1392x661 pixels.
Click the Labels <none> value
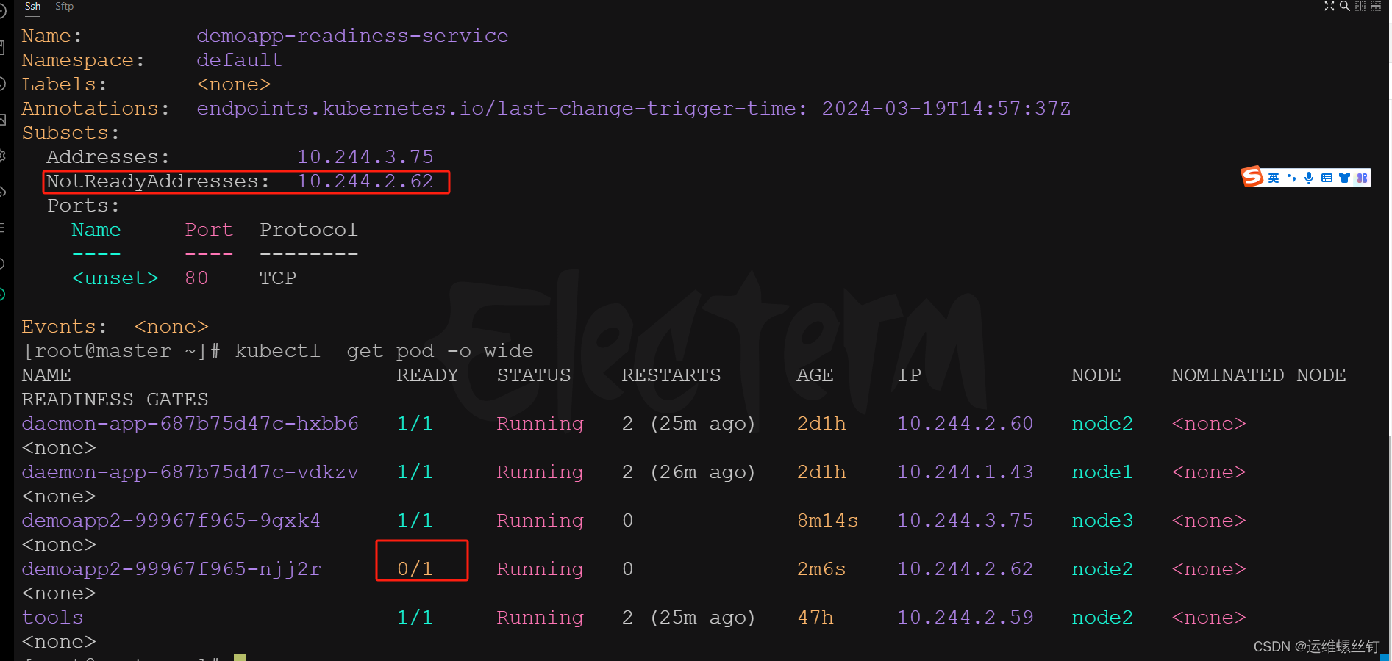coord(234,84)
